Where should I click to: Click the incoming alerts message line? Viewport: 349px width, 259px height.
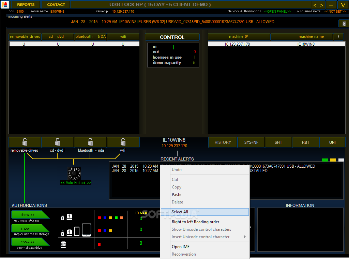[x=172, y=22]
